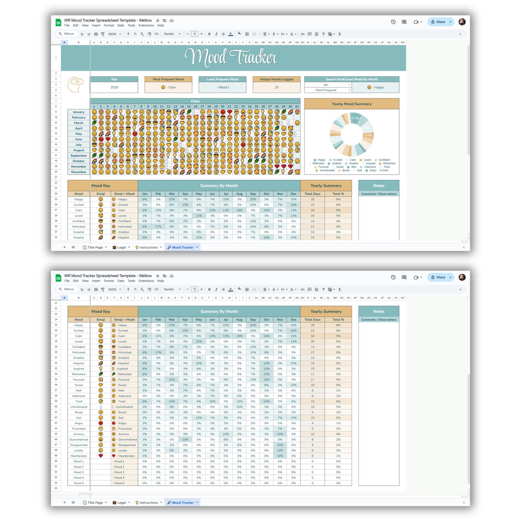
Task: Click add sheet plus button in top window
Action: tap(65, 247)
